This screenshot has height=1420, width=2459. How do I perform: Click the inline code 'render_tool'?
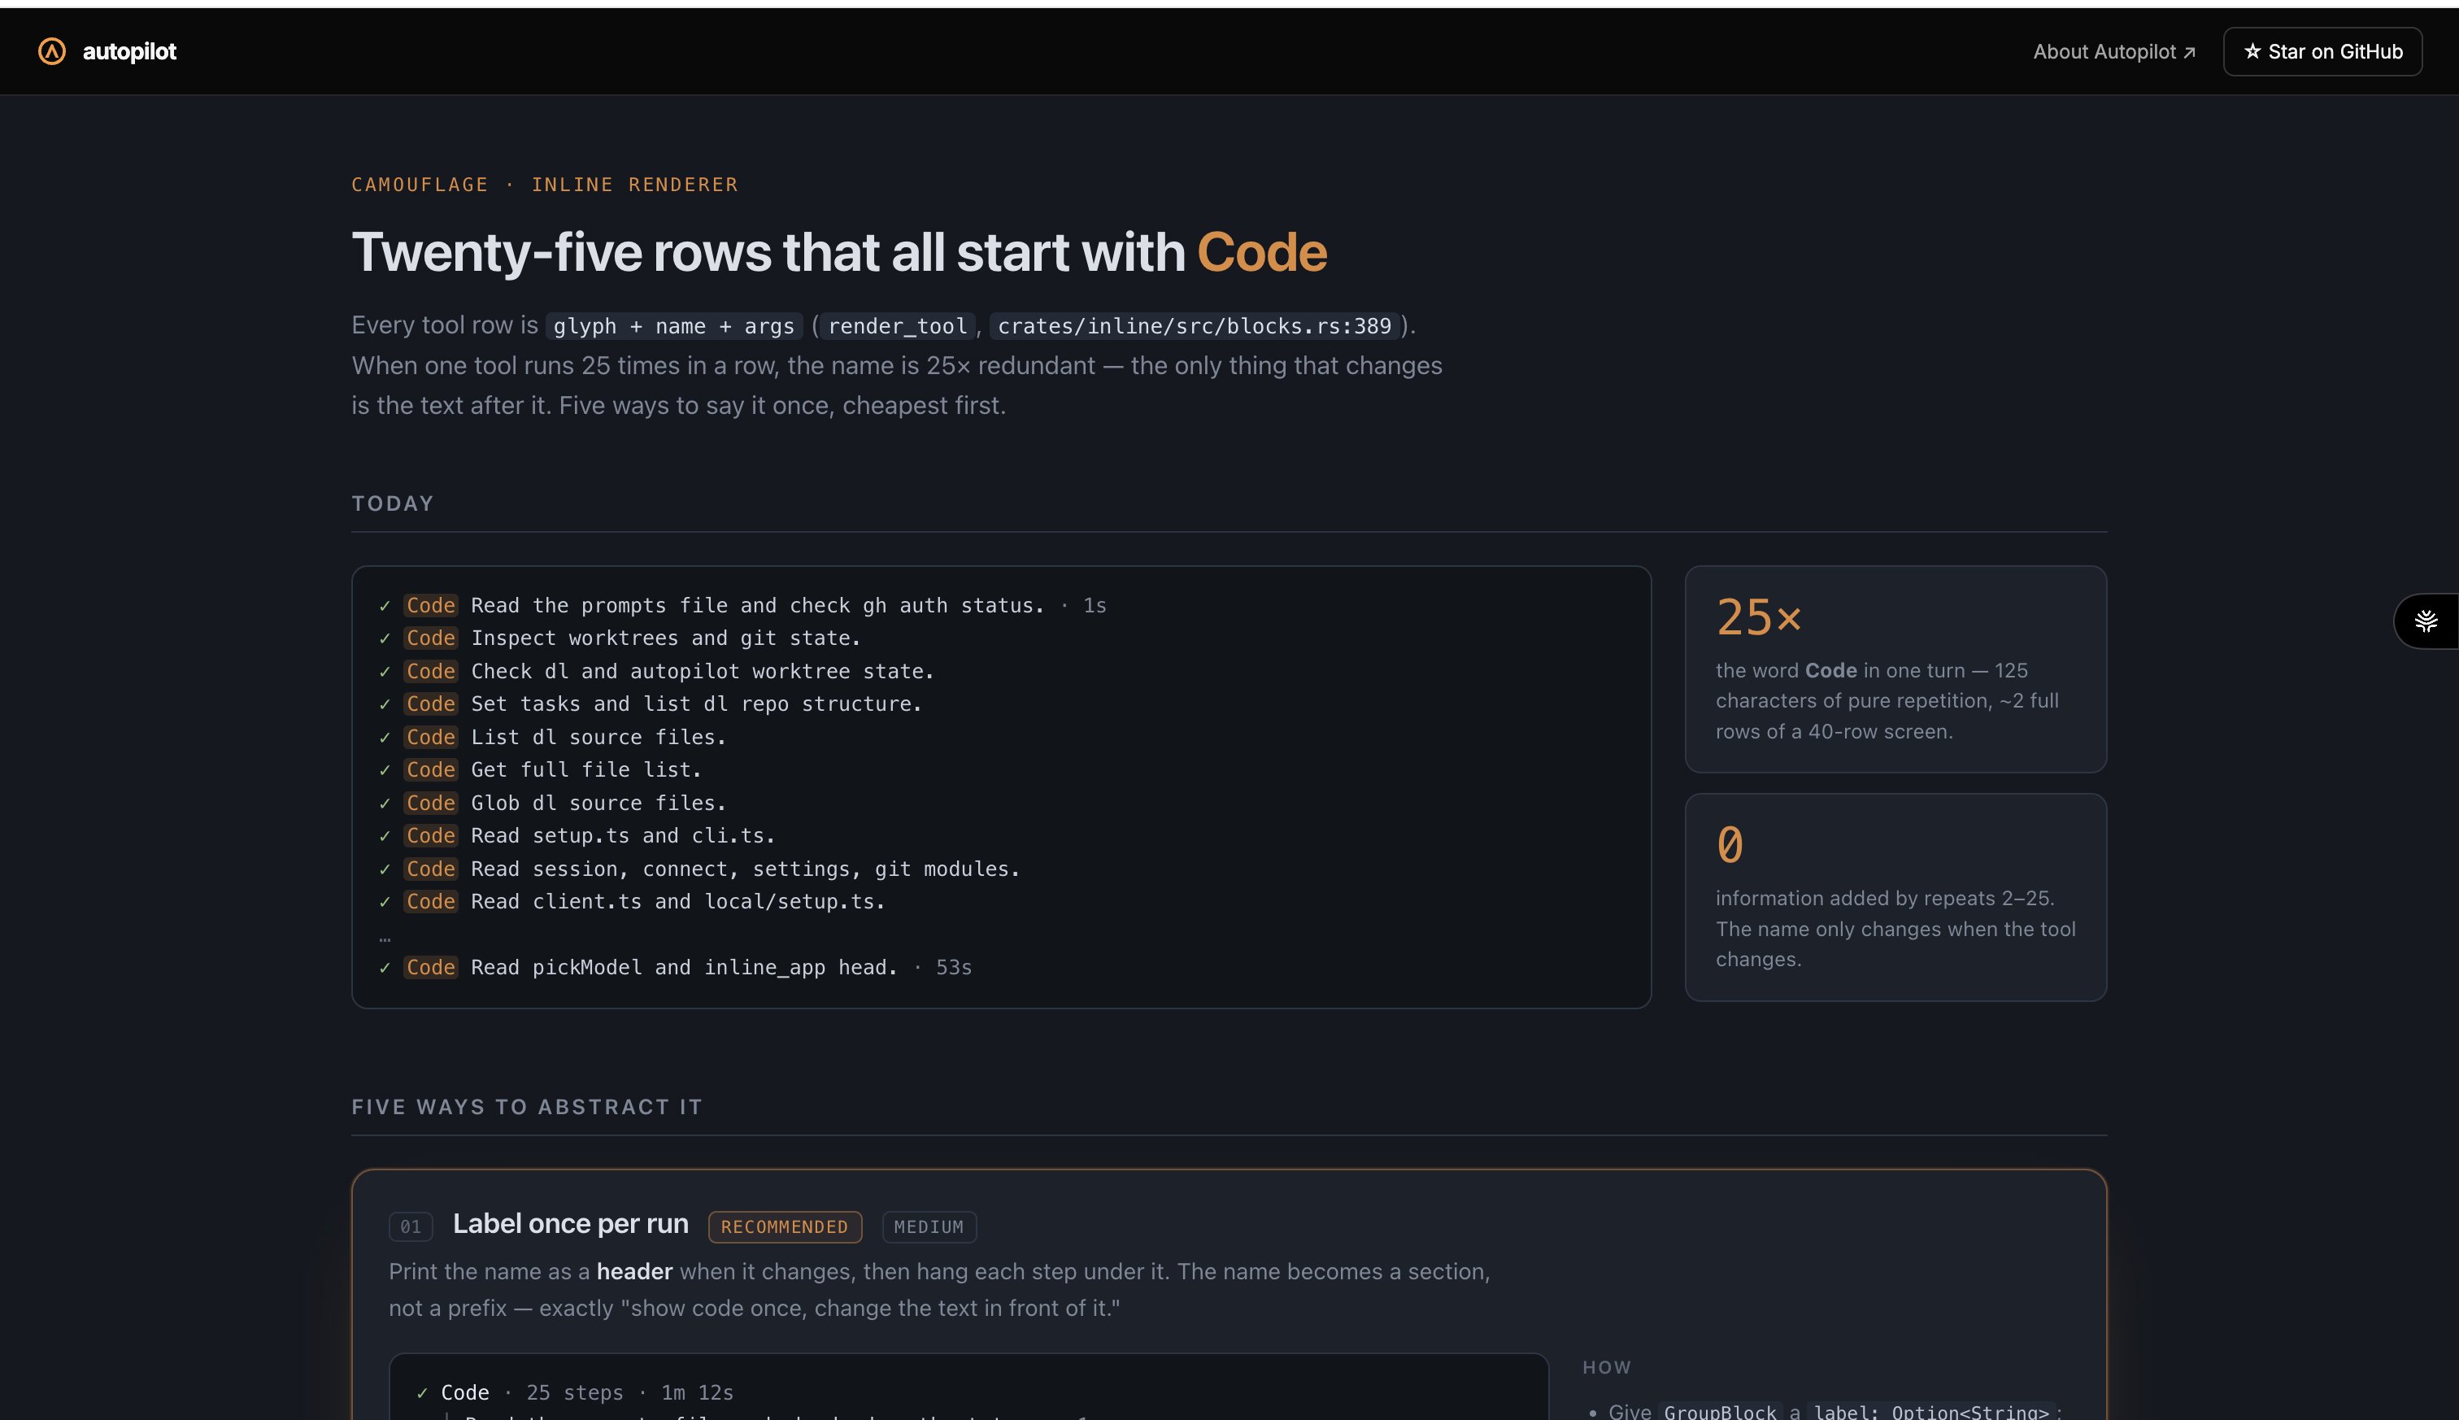[897, 326]
